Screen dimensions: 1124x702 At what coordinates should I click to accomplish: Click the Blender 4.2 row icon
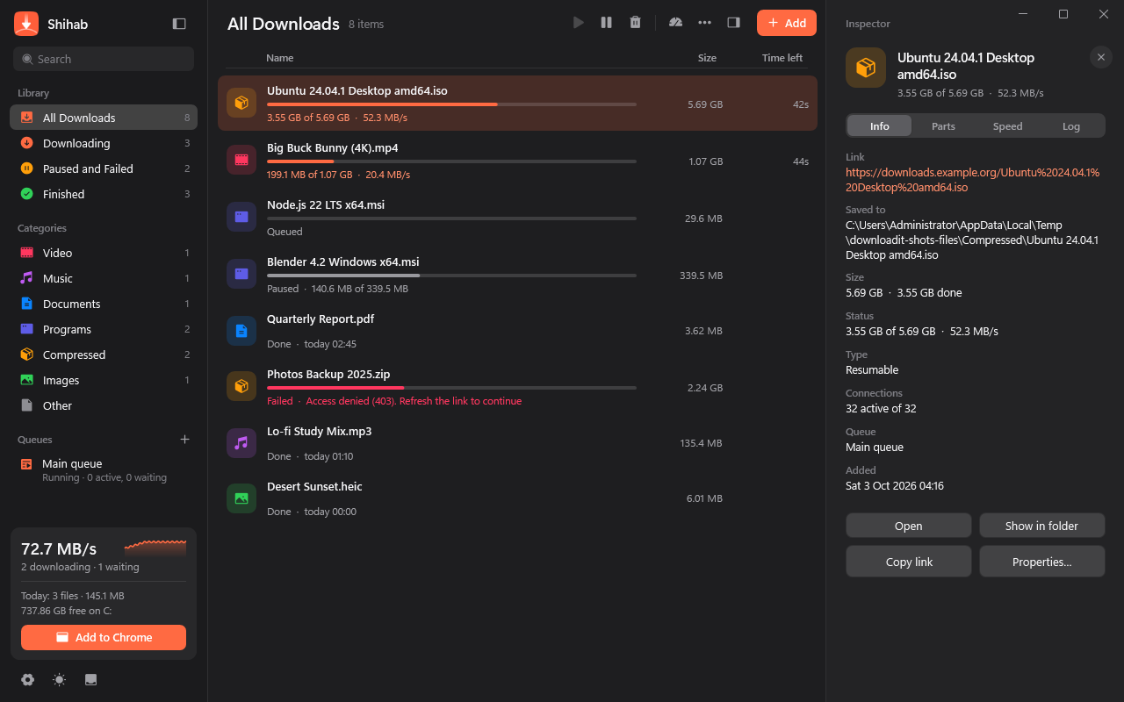coord(241,274)
